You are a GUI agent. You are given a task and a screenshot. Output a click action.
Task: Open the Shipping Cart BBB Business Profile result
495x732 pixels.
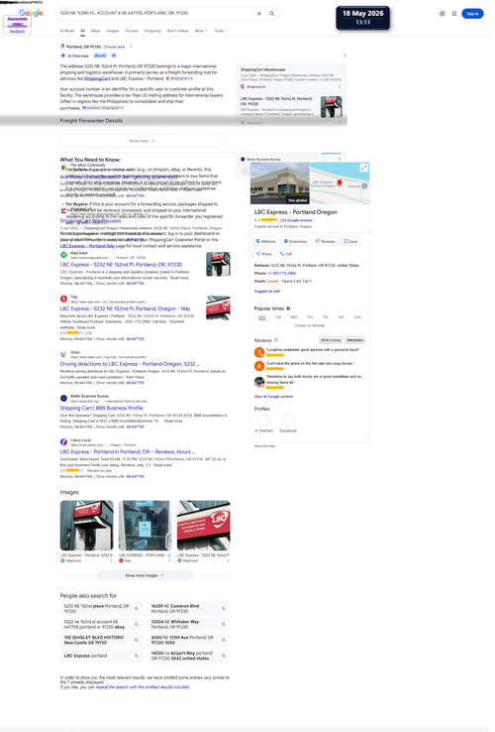pos(102,408)
